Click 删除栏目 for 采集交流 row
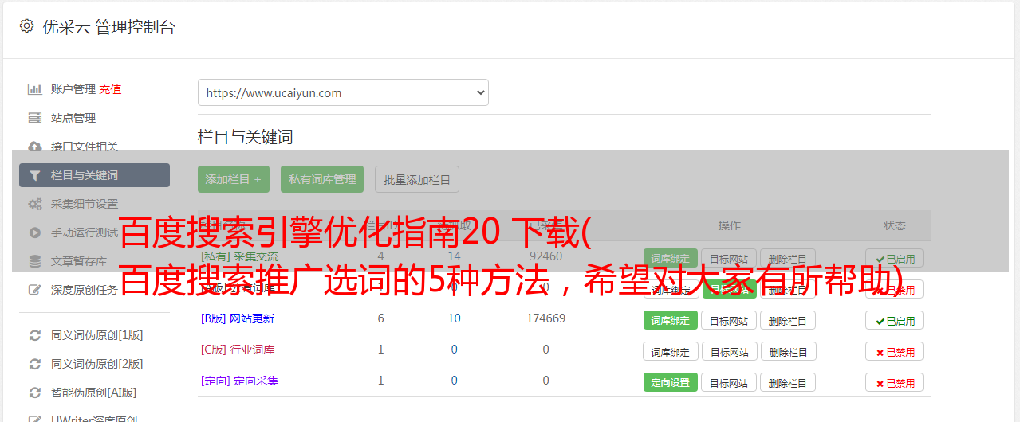This screenshot has height=422, width=1020. [x=787, y=258]
